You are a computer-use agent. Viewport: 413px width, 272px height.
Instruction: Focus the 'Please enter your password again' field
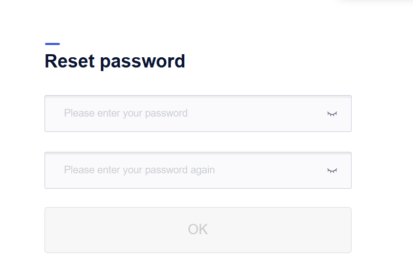pyautogui.click(x=198, y=170)
